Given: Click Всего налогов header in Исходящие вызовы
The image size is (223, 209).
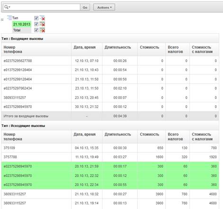Looking at the screenshot, I should coord(175,136).
